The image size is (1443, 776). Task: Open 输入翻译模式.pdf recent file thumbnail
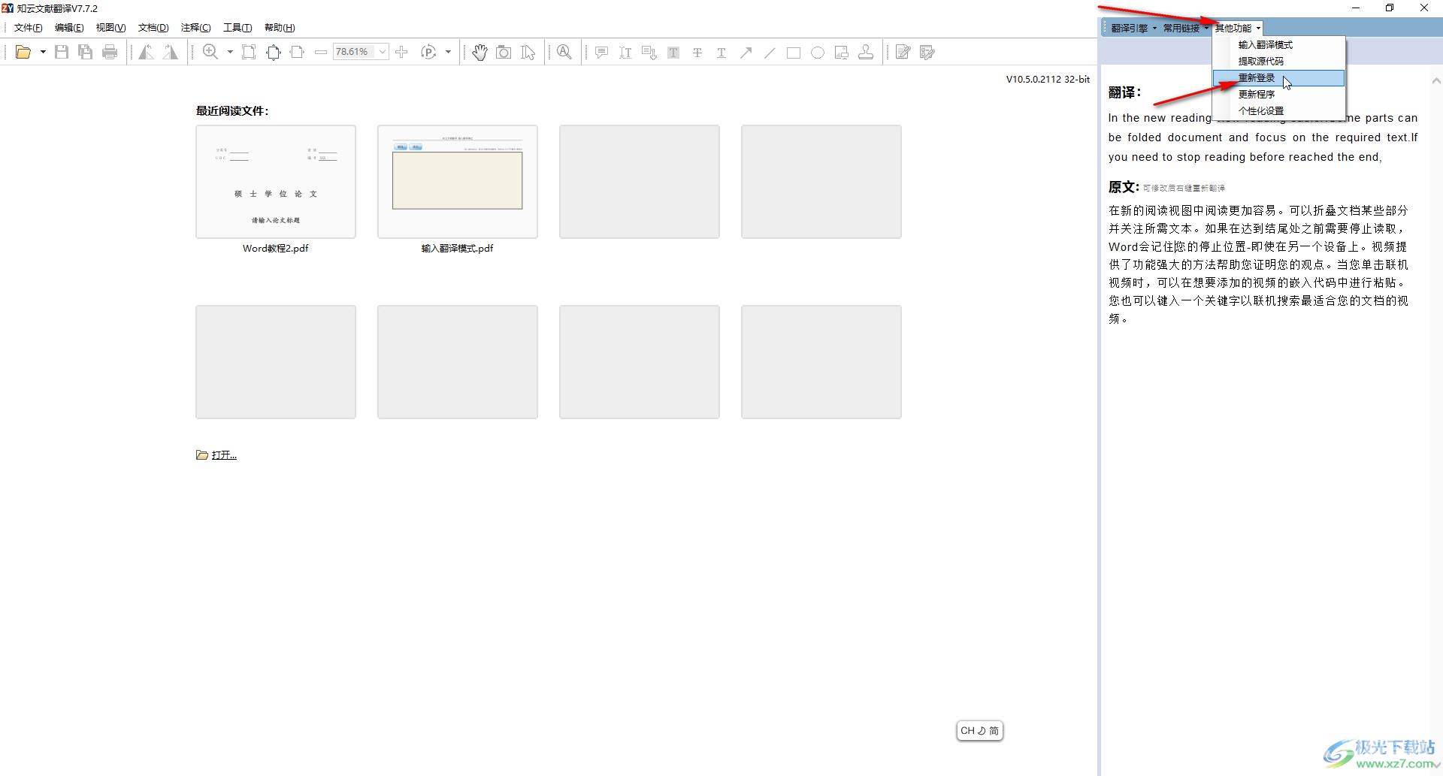click(x=458, y=182)
